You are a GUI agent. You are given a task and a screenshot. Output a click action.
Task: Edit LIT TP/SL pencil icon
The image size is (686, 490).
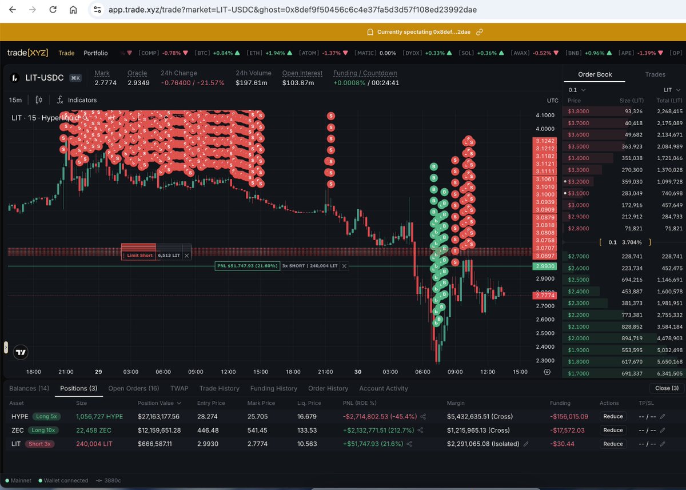pos(663,444)
